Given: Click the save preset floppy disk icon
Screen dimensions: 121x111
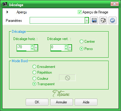Looking at the screenshot, I should tap(94, 20).
